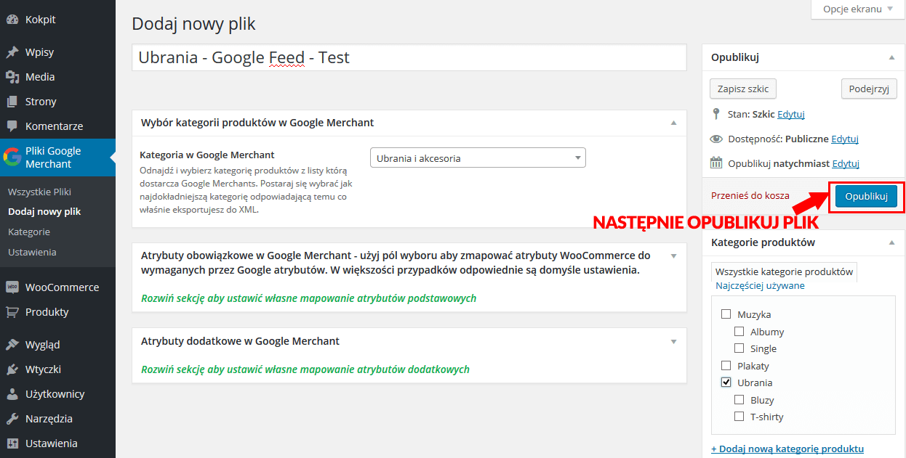Switch to the Najczęściej używane tab
Screen dimensions: 906x458
[760, 286]
